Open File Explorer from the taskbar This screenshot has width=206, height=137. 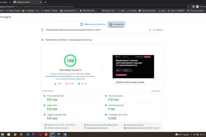pos(2,134)
